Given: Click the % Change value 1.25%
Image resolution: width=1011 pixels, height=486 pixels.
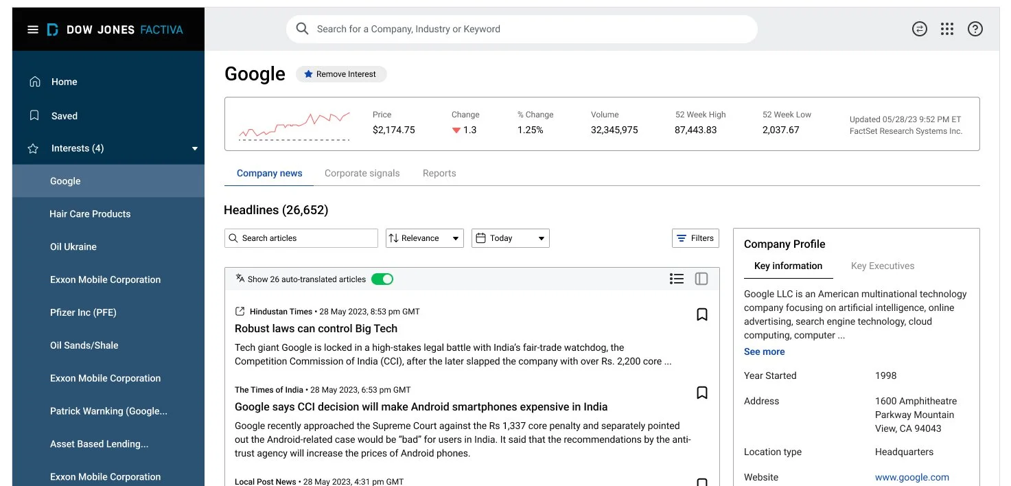Looking at the screenshot, I should pyautogui.click(x=531, y=130).
